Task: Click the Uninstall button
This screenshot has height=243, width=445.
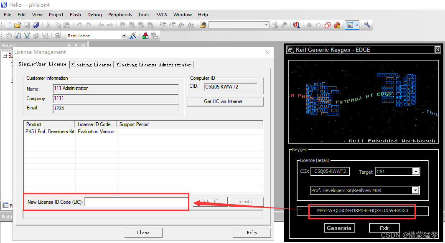Action: (x=247, y=202)
